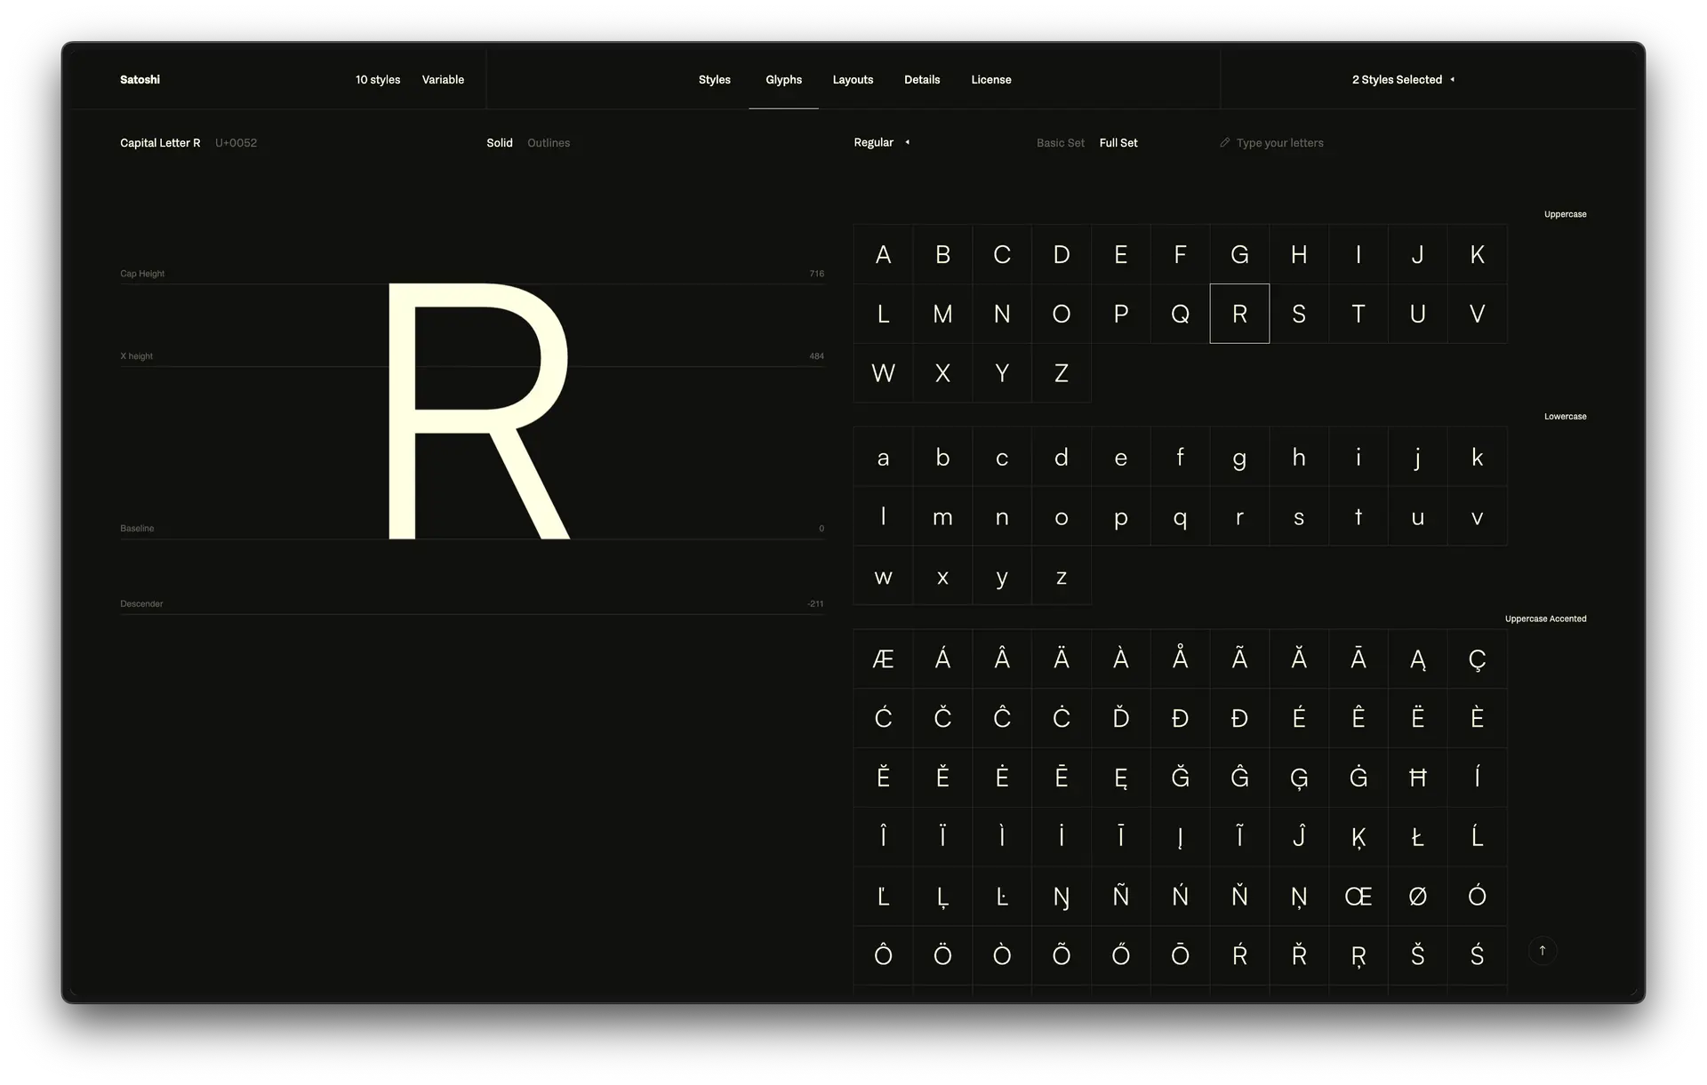The width and height of the screenshot is (1707, 1085).
Task: Open the Layouts tab
Action: (x=853, y=80)
